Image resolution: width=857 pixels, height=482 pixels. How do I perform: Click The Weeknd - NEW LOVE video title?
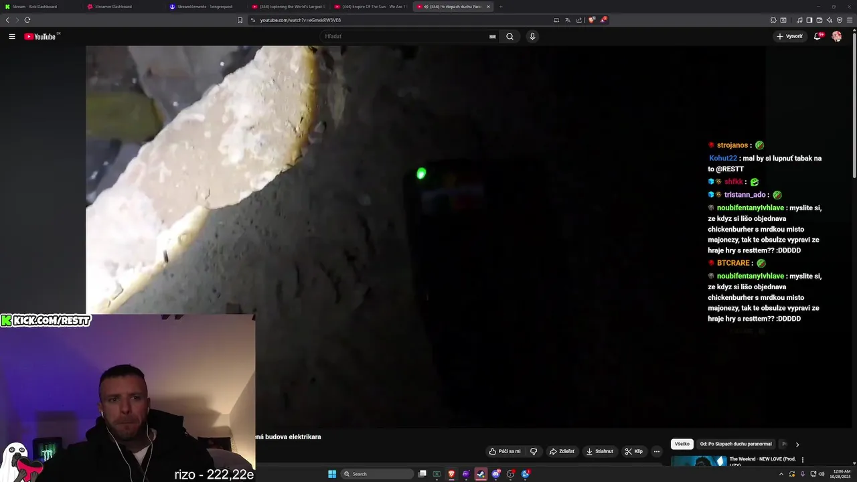[x=762, y=461]
